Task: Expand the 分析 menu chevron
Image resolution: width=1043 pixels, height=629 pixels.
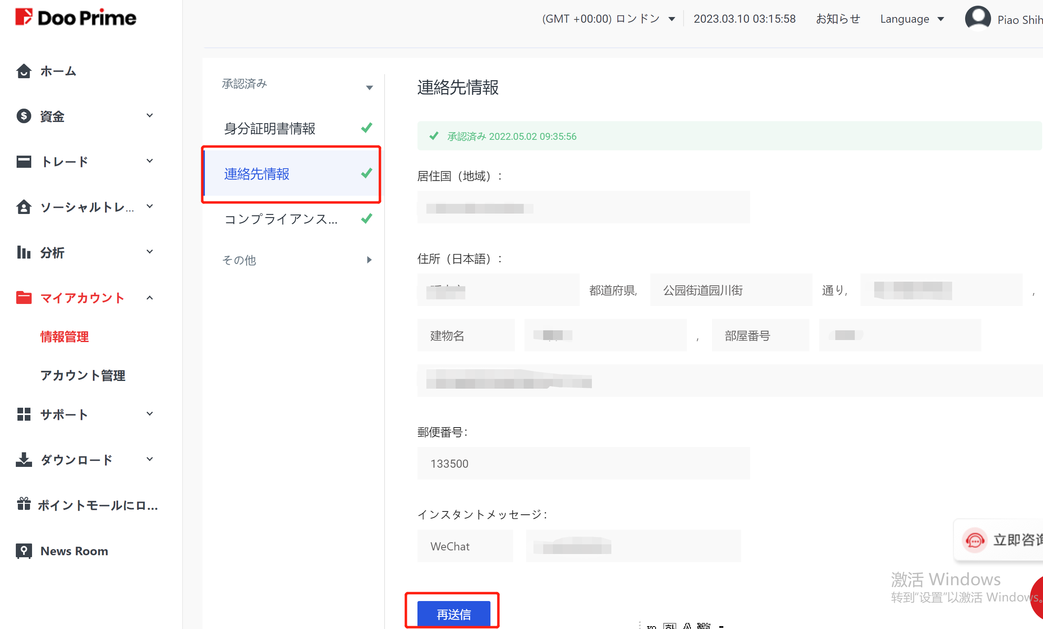Action: [x=149, y=252]
